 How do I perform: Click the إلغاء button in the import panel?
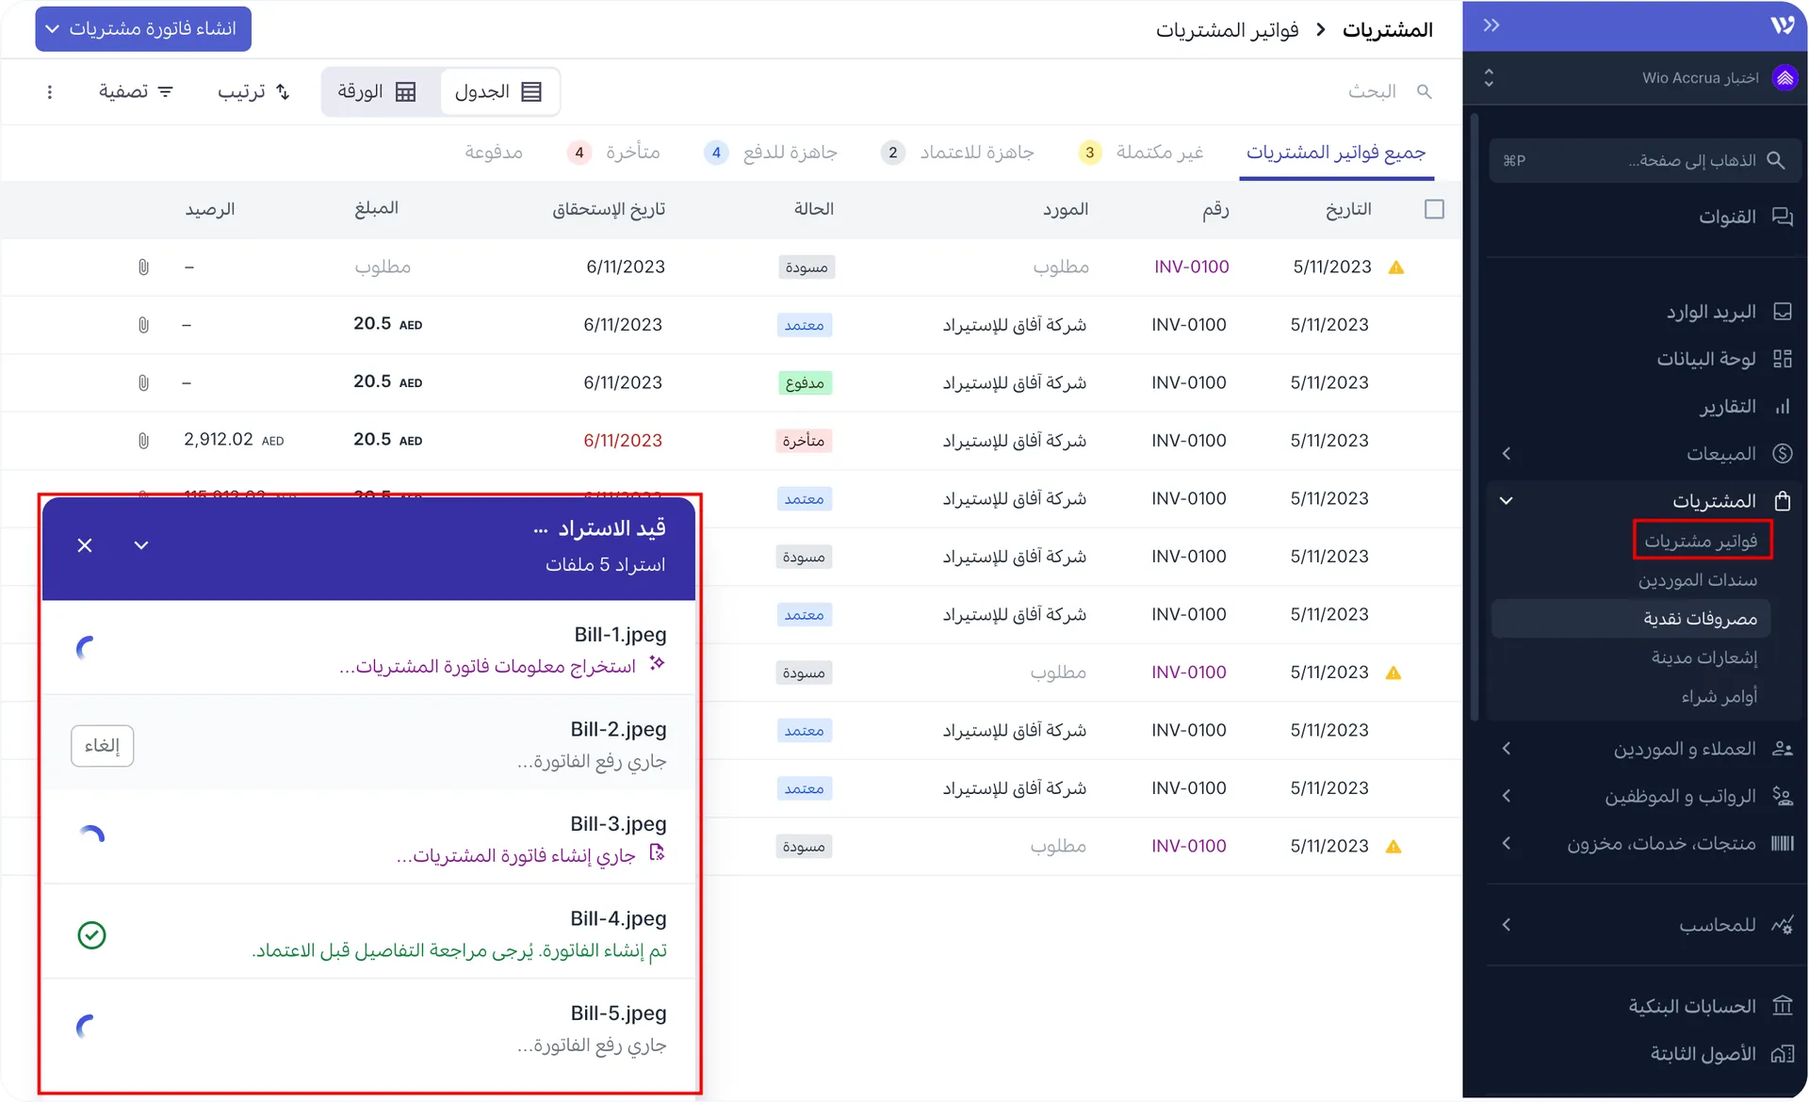tap(103, 745)
